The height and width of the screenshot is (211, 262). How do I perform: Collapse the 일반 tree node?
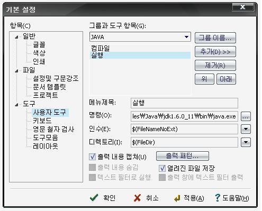pos(16,37)
